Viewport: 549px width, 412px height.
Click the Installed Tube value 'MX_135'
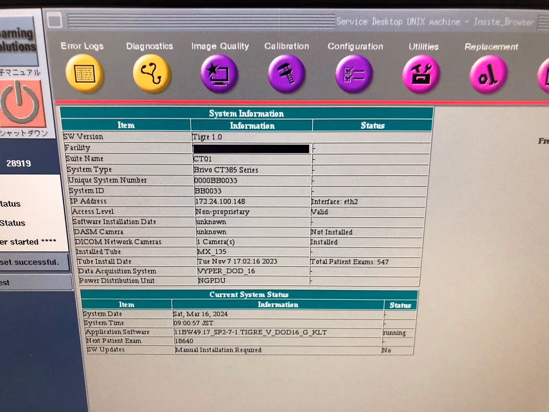tap(212, 252)
